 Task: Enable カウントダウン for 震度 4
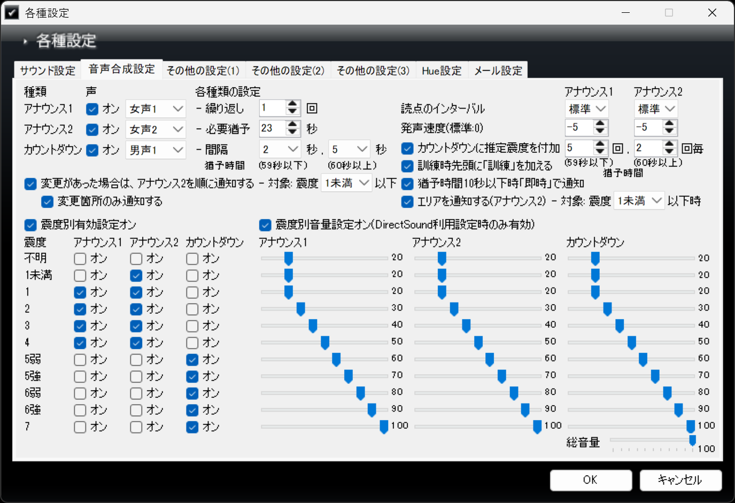(x=192, y=343)
